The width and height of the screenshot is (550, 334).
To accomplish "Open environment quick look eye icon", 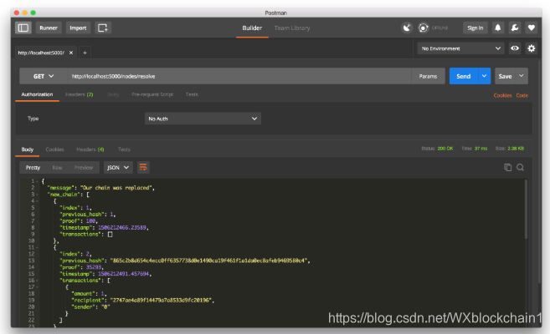I will (x=515, y=48).
